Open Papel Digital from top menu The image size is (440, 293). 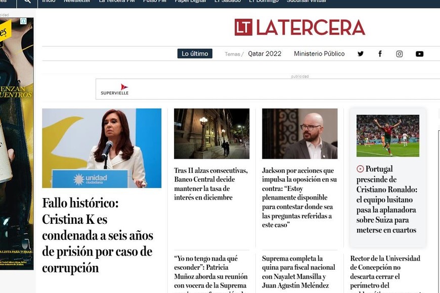tap(190, 2)
